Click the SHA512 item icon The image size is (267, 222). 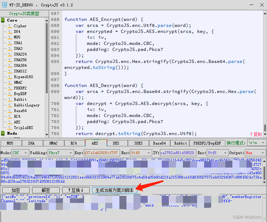coord(10,71)
